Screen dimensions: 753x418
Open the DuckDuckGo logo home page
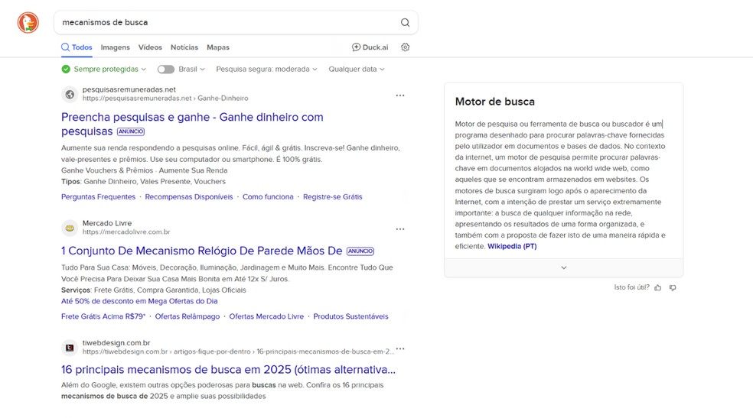tap(28, 22)
